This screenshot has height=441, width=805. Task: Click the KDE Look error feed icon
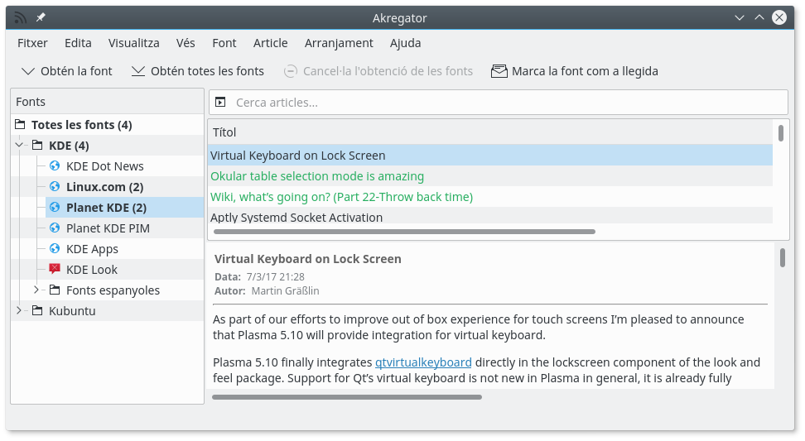55,269
